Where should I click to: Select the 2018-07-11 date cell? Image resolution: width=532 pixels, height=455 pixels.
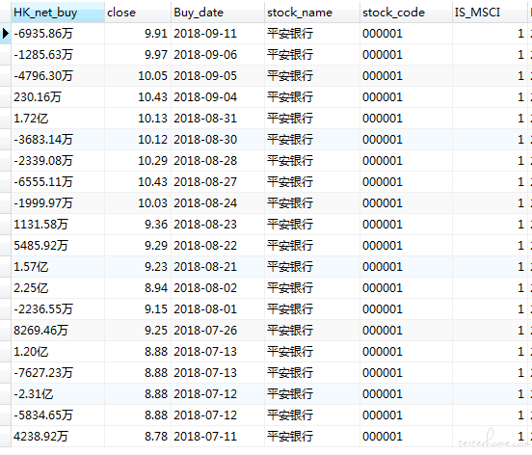pyautogui.click(x=218, y=437)
